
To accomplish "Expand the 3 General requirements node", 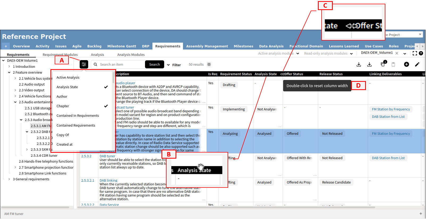I will (9, 179).
